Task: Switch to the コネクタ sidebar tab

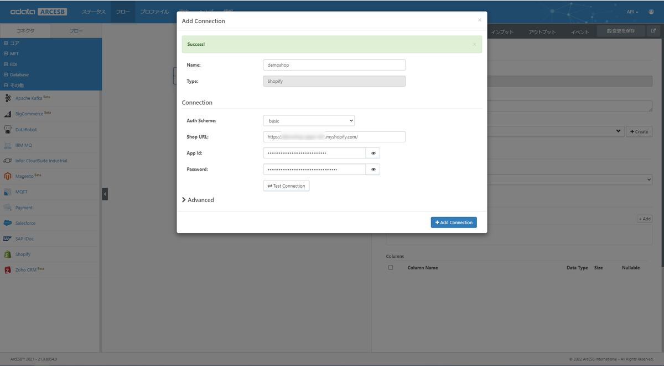Action: point(25,31)
